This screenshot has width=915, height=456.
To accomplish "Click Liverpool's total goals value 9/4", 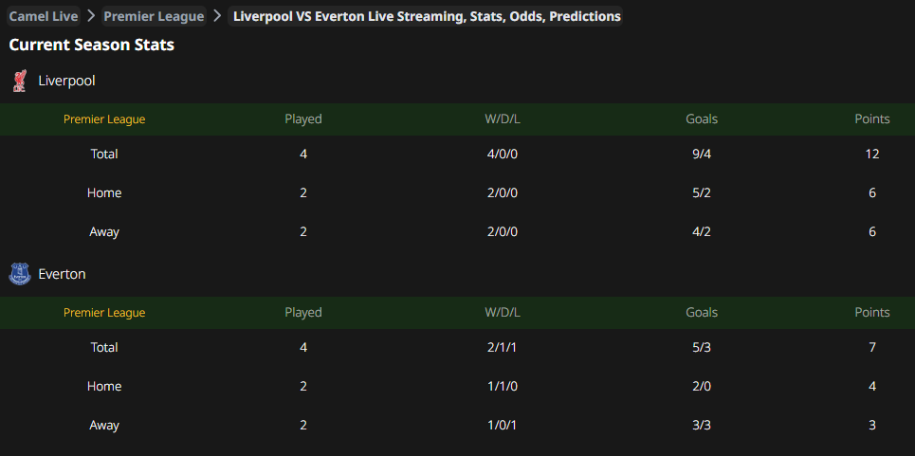I will 702,154.
